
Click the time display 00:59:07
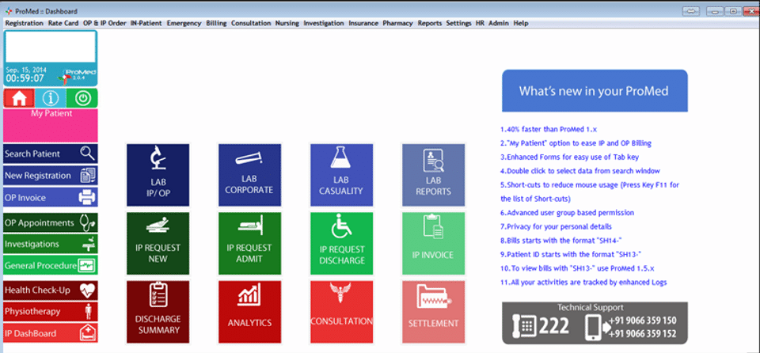(25, 78)
